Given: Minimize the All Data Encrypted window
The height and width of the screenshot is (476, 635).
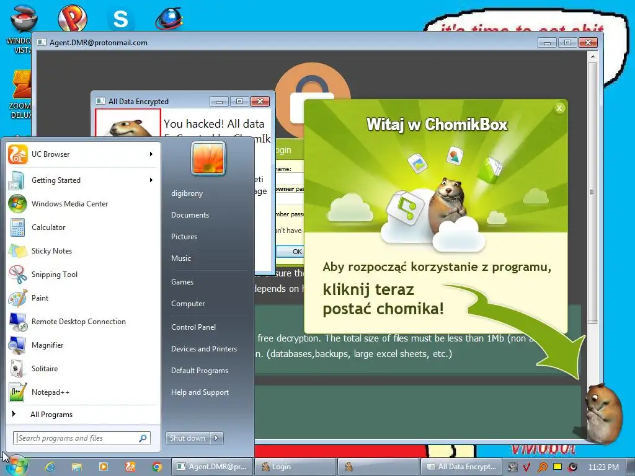Looking at the screenshot, I should point(219,101).
